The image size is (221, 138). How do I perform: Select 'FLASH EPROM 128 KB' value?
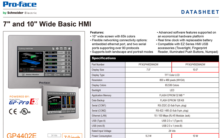click(172, 100)
